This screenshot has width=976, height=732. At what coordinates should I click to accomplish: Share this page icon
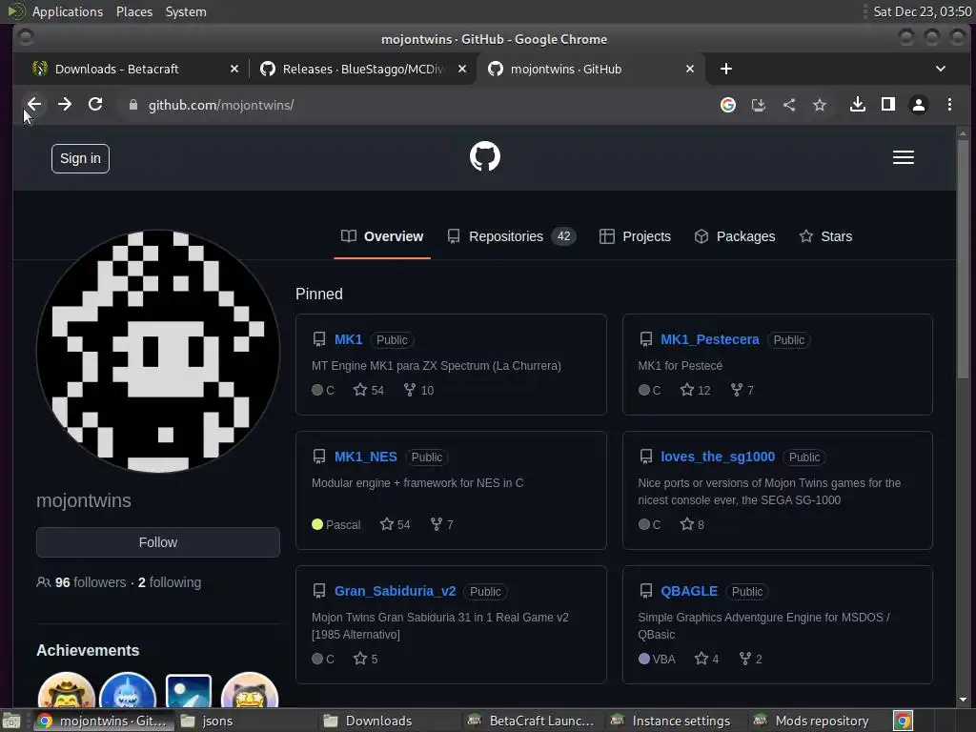[789, 105]
